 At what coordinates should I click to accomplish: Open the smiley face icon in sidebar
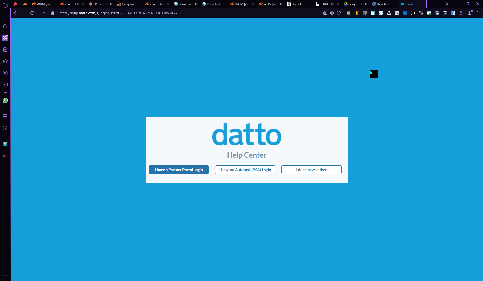pyautogui.click(x=5, y=73)
